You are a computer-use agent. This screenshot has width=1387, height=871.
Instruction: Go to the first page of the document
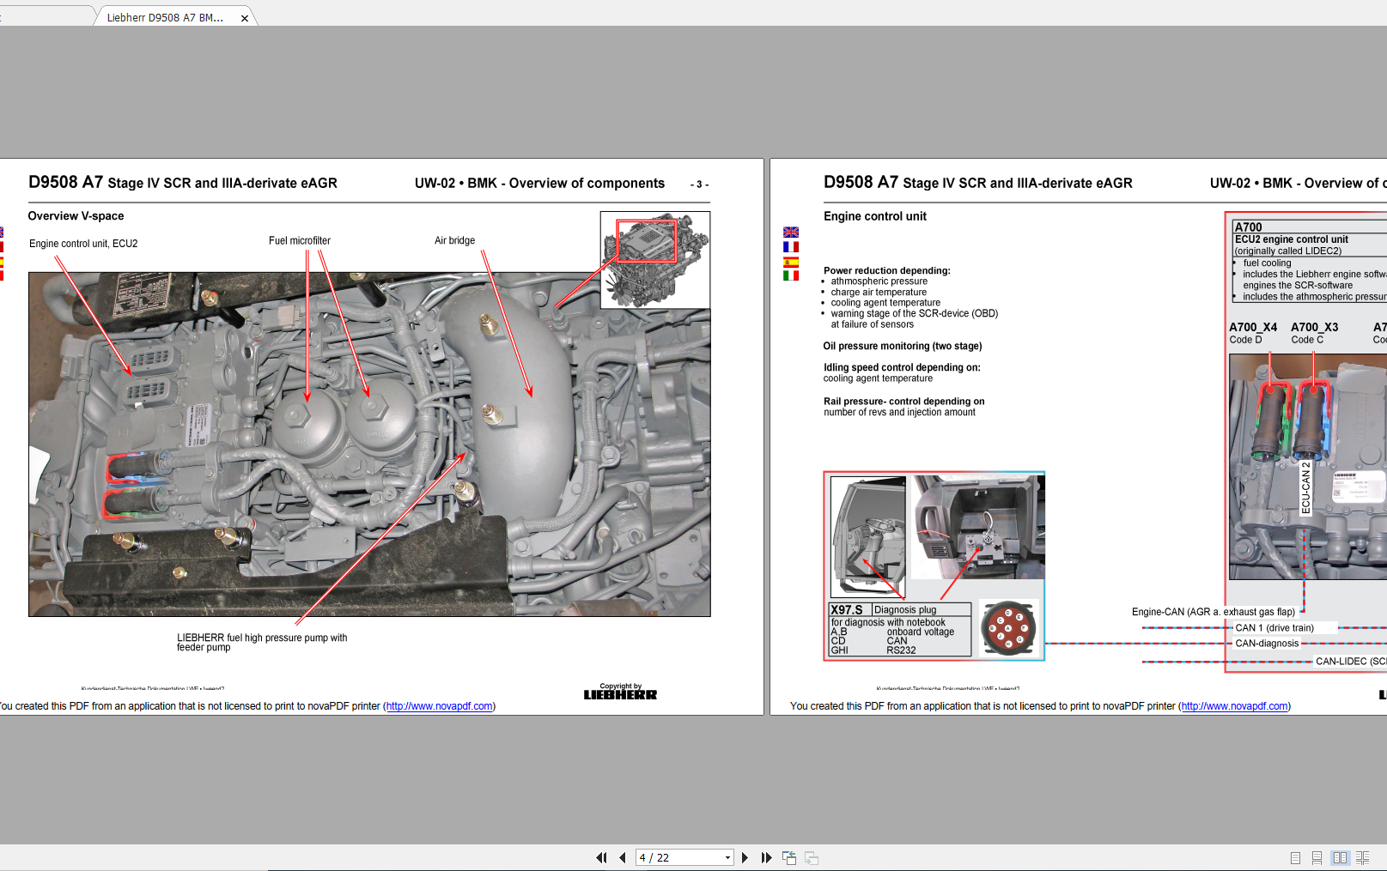tap(601, 857)
